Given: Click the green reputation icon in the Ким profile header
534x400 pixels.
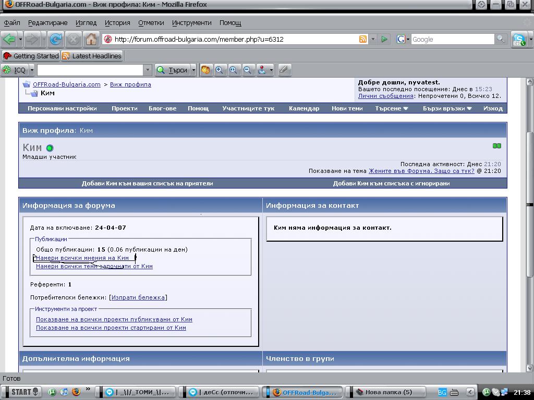Looking at the screenshot, I should pyautogui.click(x=497, y=146).
